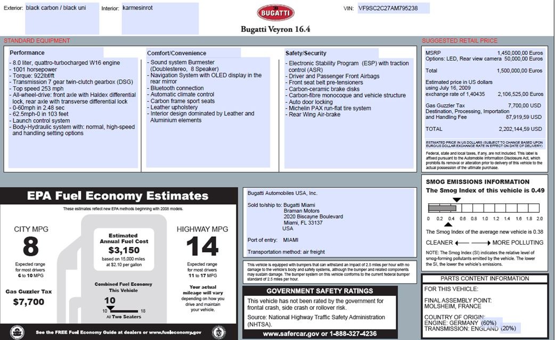Click the Bugatti logo at the top

(x=275, y=13)
